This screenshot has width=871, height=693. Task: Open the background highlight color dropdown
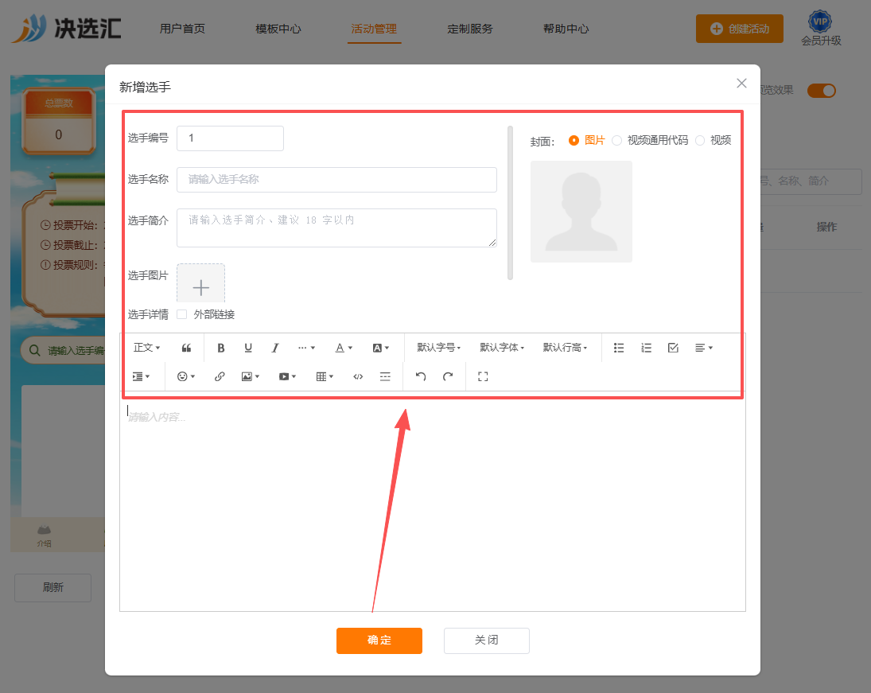(380, 348)
